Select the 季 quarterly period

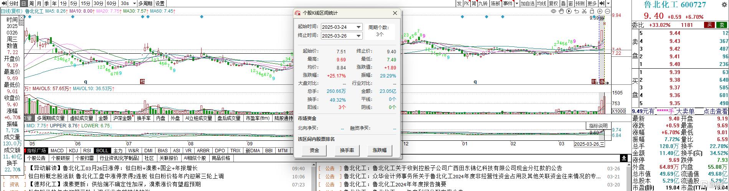click(x=46, y=3)
